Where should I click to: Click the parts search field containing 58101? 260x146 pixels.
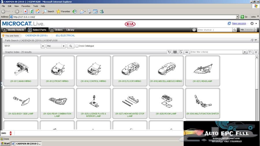click(22, 46)
